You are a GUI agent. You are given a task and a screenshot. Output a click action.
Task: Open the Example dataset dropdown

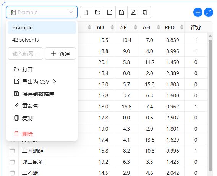(42, 12)
